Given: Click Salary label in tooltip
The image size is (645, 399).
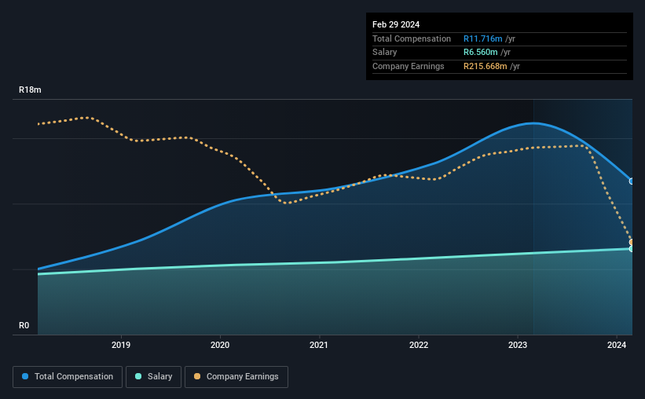Looking at the screenshot, I should 385,53.
